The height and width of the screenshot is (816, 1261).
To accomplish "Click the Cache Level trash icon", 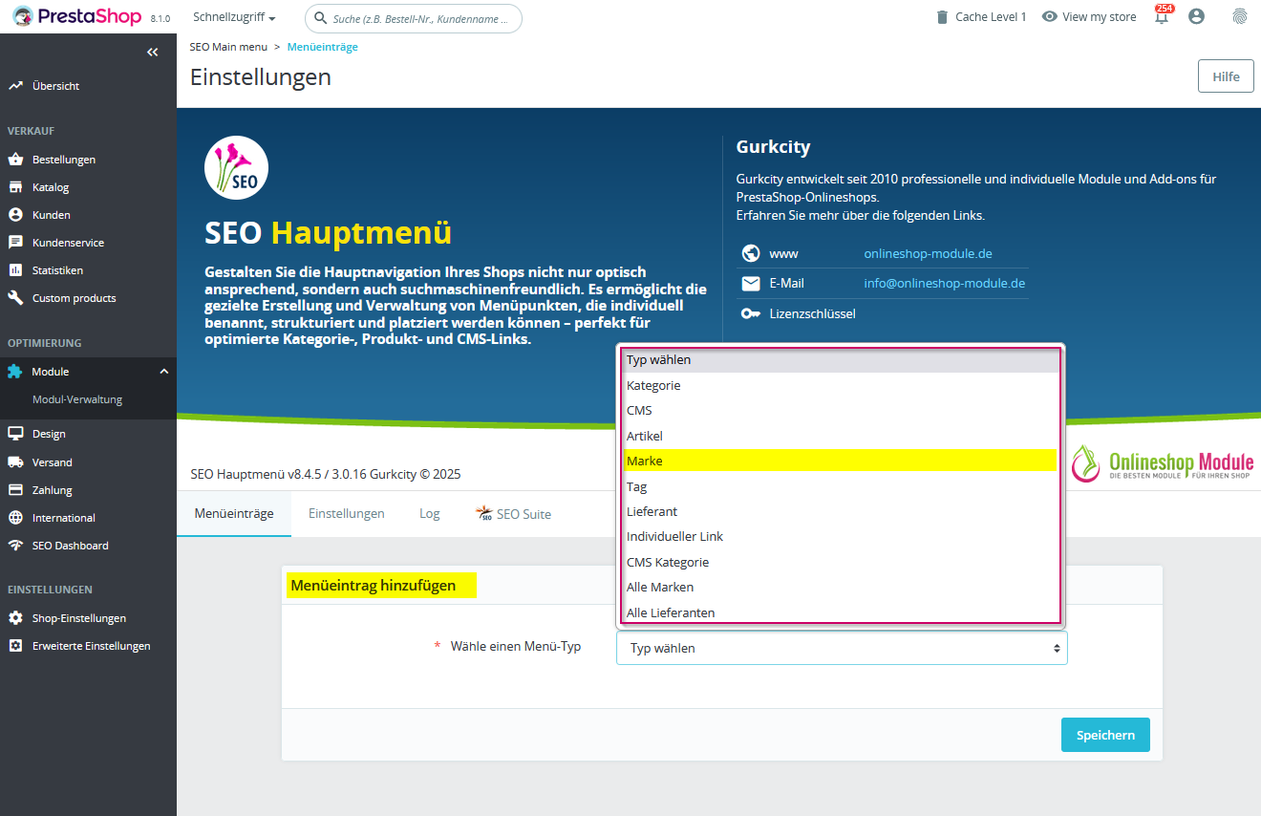I will click(x=943, y=17).
